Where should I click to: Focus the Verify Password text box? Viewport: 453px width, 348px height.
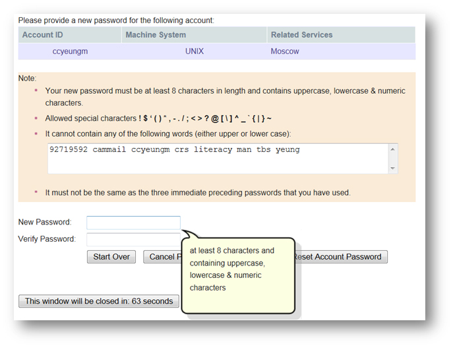coord(133,239)
